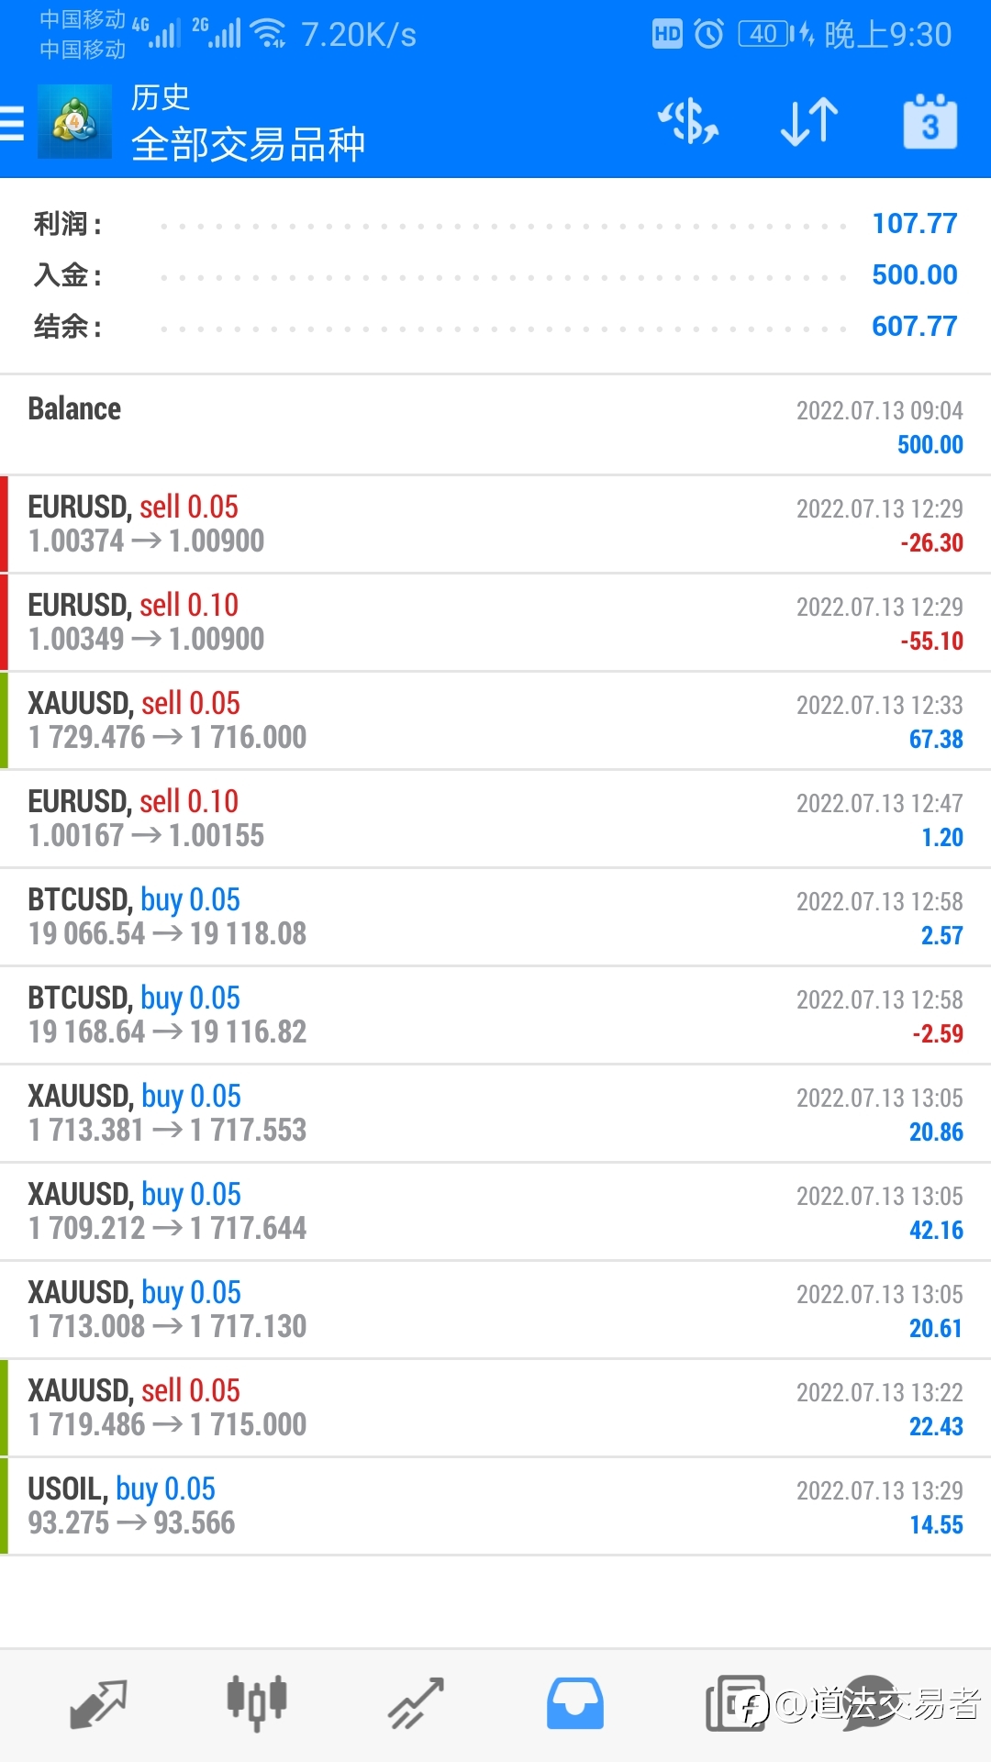Screen dimensions: 991x1762
Task: Expand the EURUSD sell 0.05 trade row
Action: (495, 524)
